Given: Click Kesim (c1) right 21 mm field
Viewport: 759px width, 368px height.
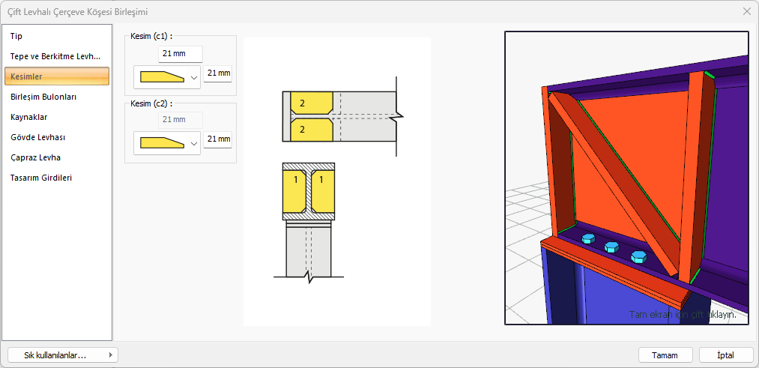Looking at the screenshot, I should 218,73.
